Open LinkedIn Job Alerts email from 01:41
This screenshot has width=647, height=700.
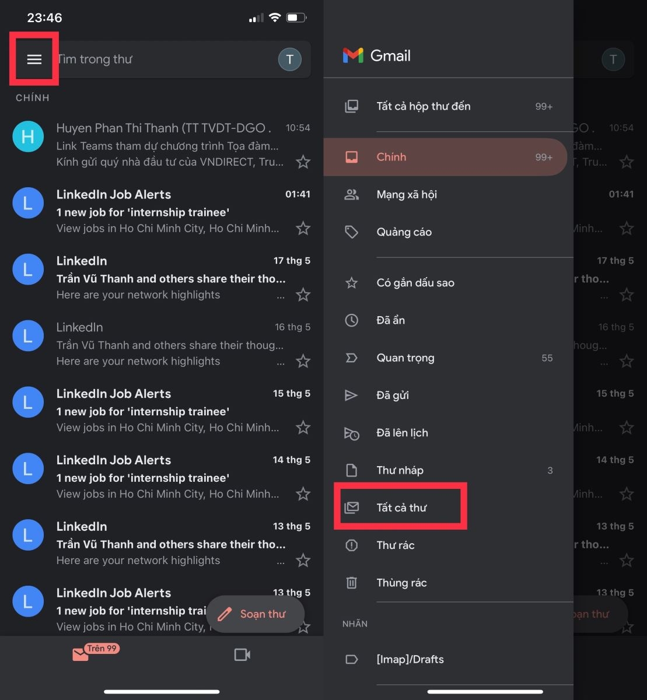pos(162,211)
